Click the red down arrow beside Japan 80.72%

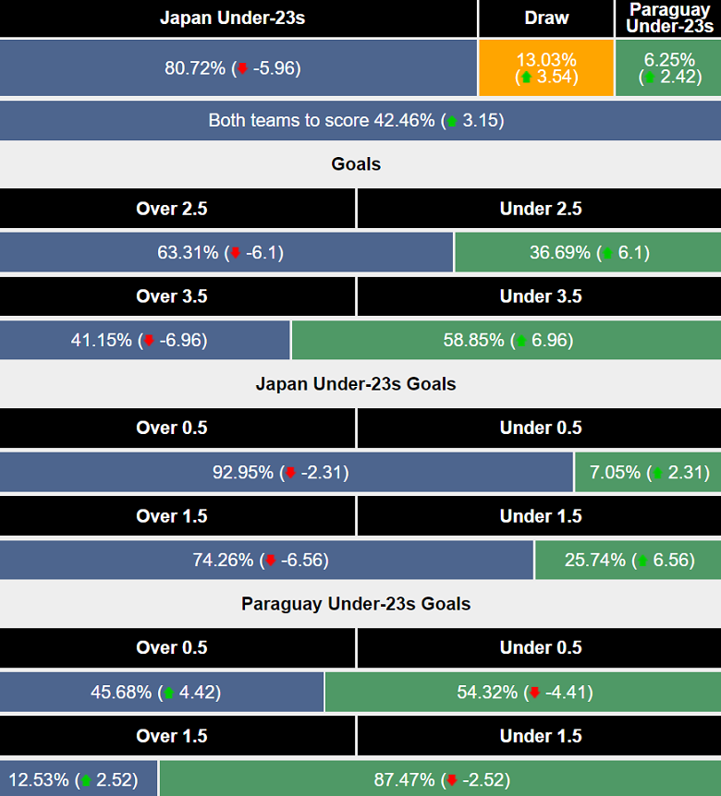[242, 68]
